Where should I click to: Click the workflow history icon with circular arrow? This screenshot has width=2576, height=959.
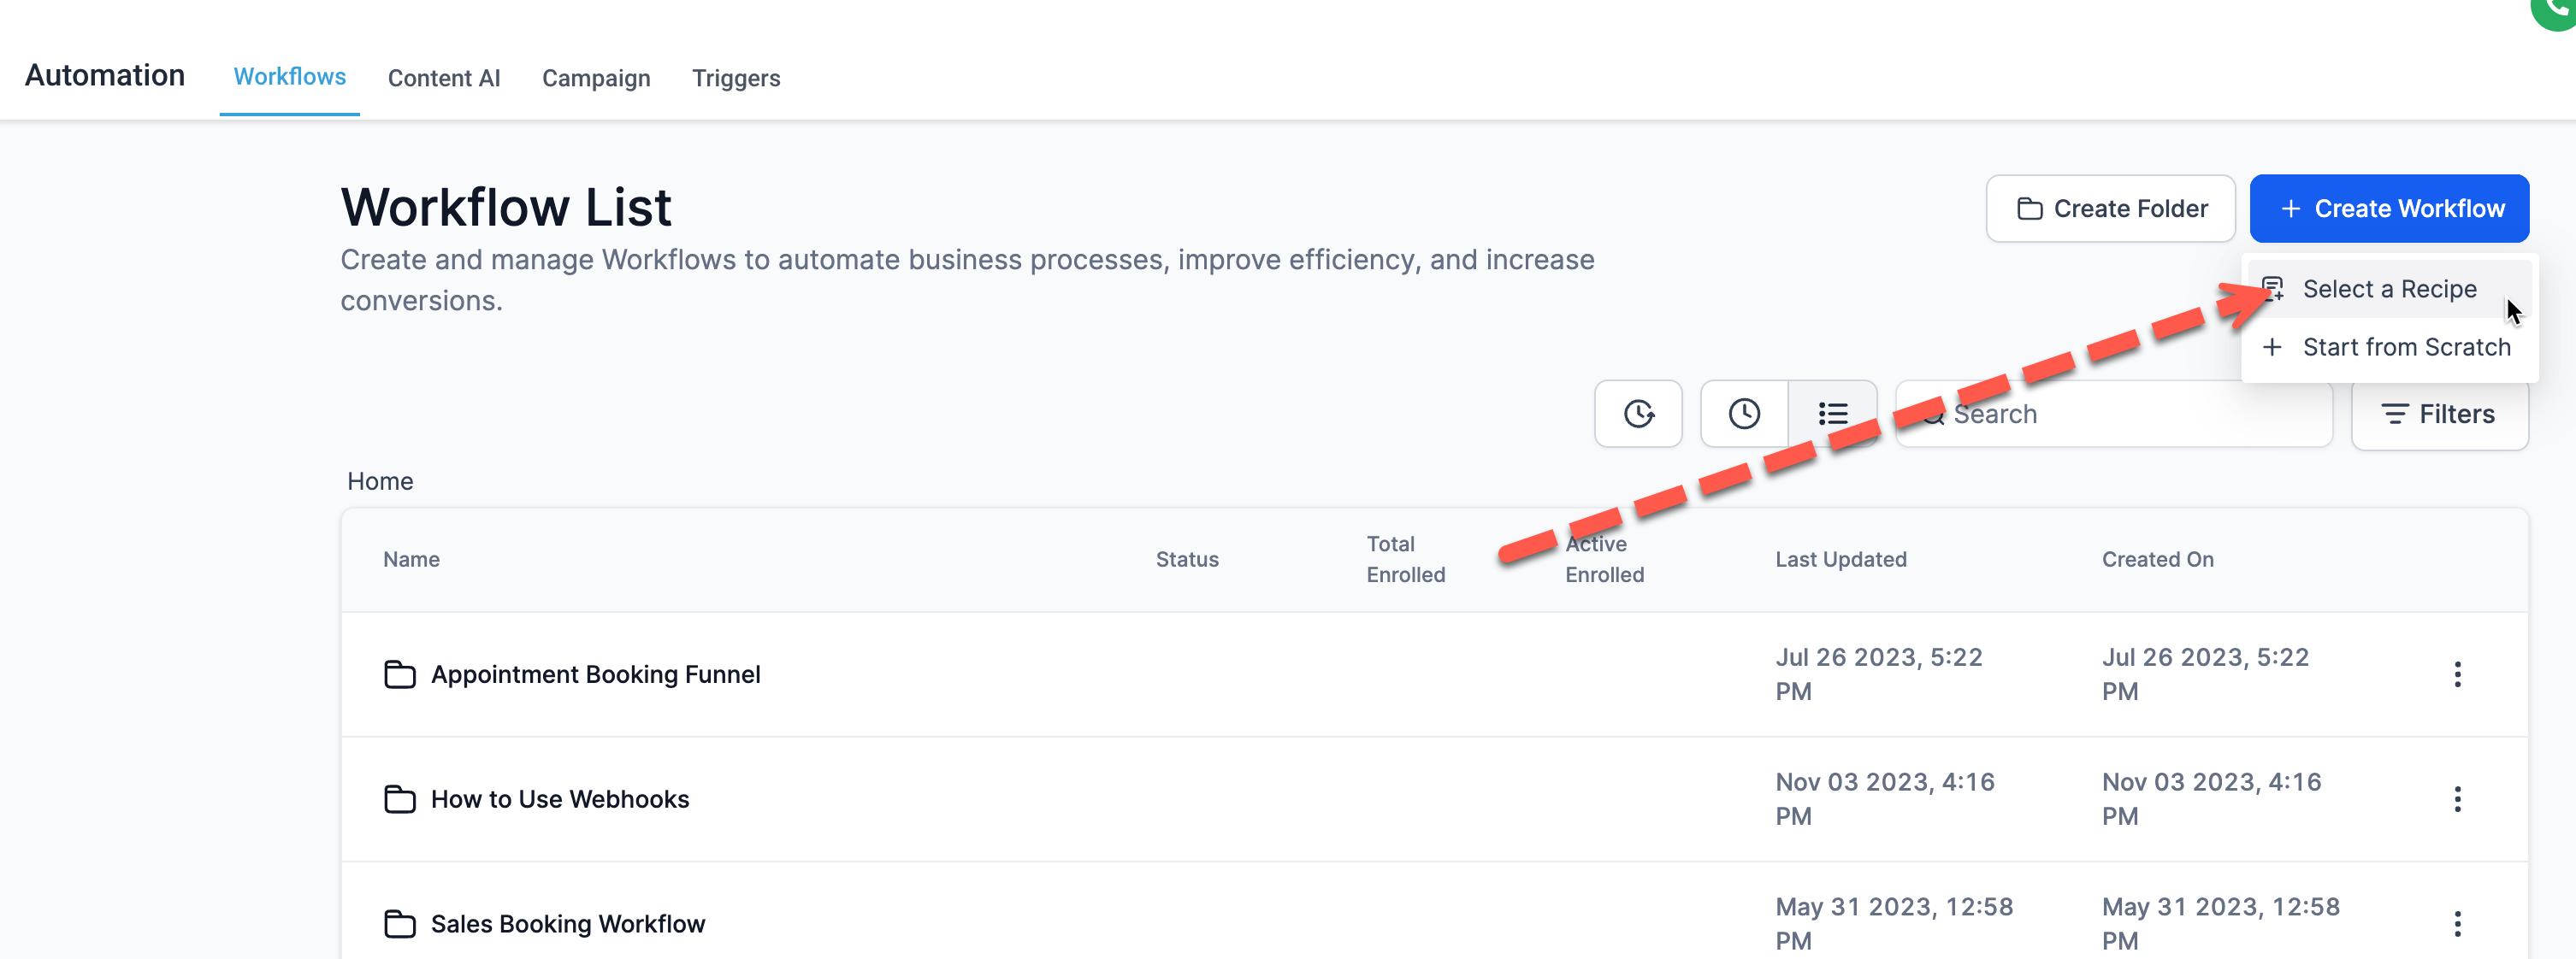click(x=1638, y=414)
